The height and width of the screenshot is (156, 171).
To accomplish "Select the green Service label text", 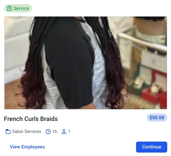I will (21, 8).
